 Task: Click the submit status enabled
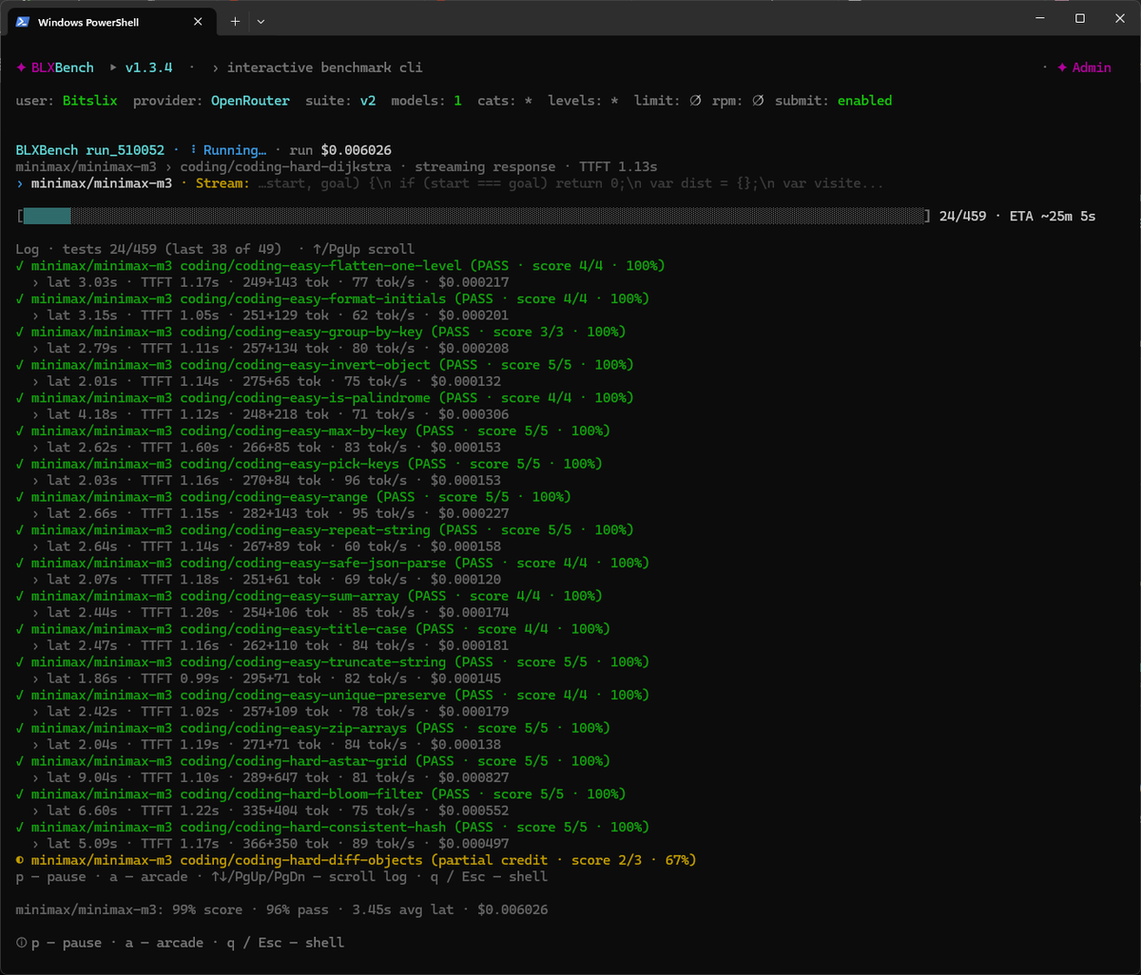pos(864,101)
